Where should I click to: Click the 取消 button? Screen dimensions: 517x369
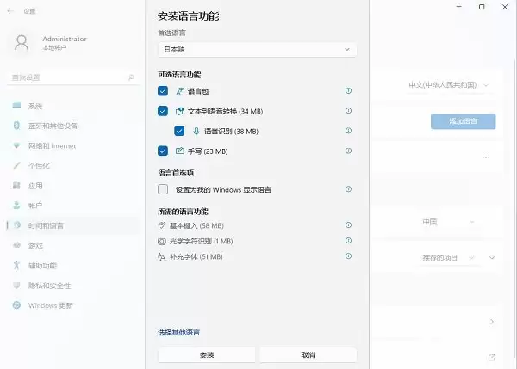(x=308, y=355)
